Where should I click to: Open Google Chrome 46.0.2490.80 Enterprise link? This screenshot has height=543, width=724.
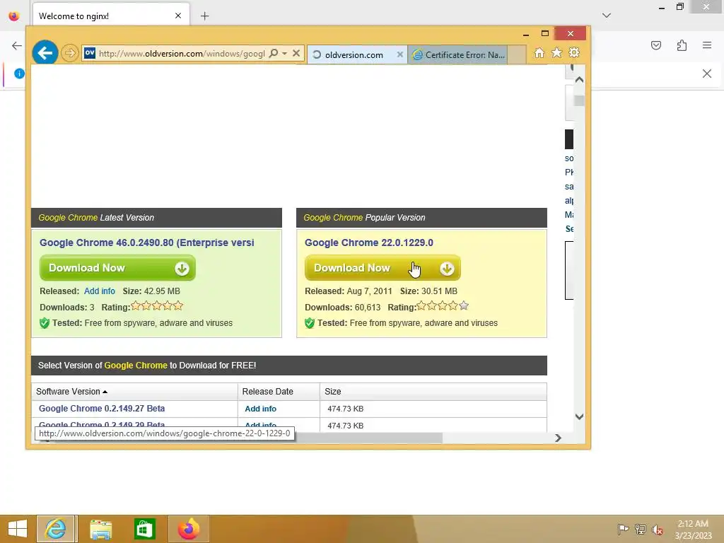point(147,243)
